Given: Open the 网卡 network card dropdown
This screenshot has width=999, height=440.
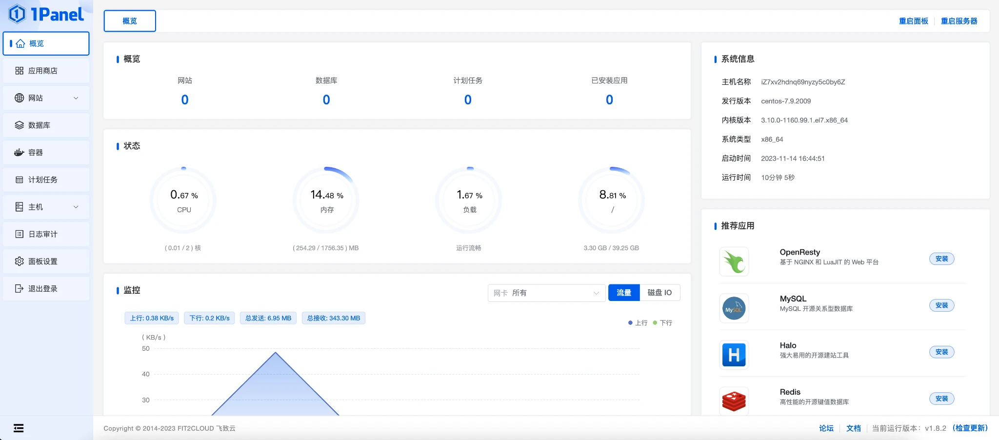Looking at the screenshot, I should pyautogui.click(x=546, y=293).
